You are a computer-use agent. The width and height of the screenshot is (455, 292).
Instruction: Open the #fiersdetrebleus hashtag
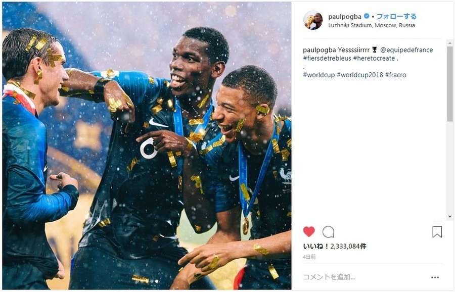click(x=327, y=58)
